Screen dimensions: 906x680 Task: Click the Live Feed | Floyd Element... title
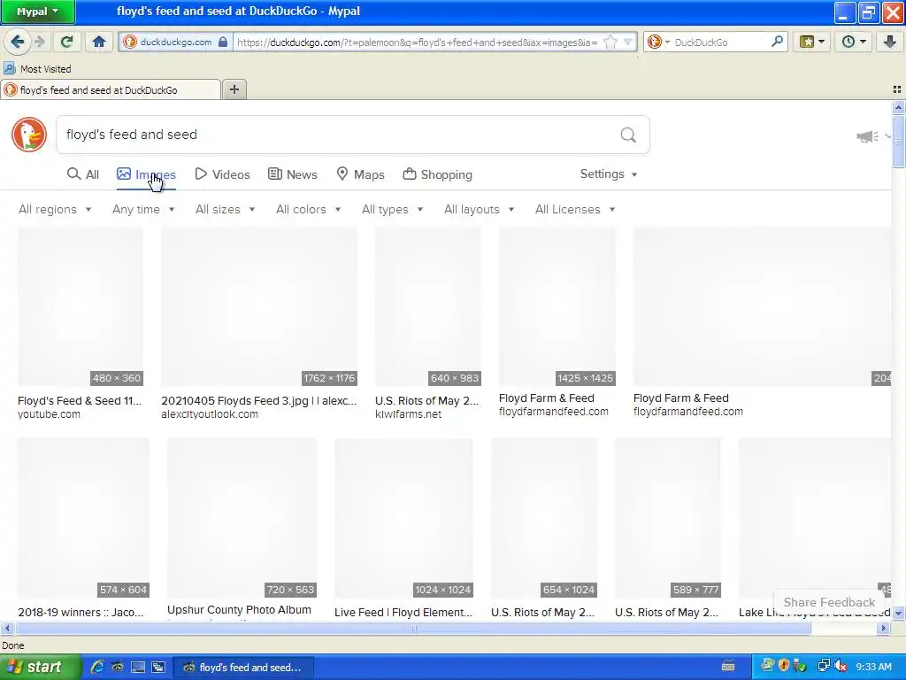pos(403,613)
